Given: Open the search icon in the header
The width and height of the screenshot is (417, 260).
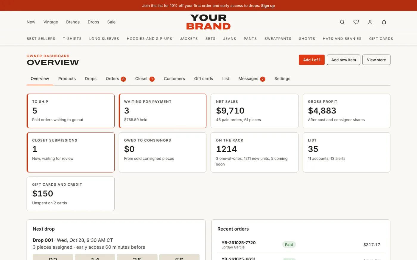Looking at the screenshot, I should coord(342,22).
